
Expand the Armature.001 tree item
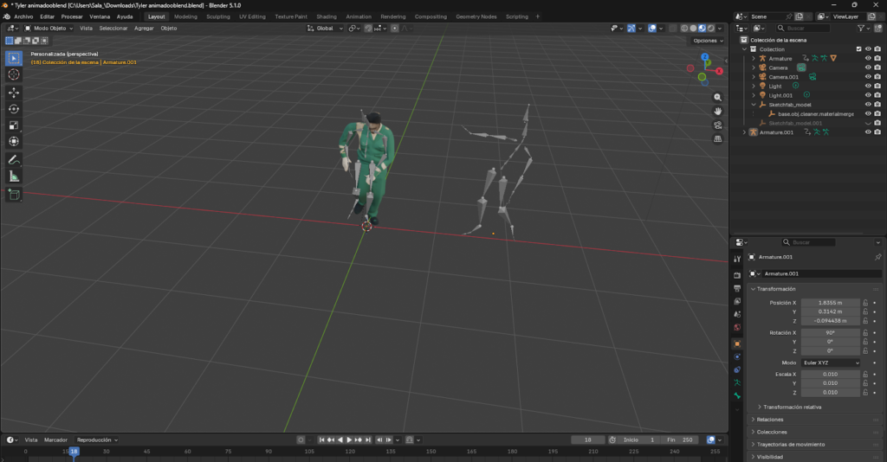point(744,132)
